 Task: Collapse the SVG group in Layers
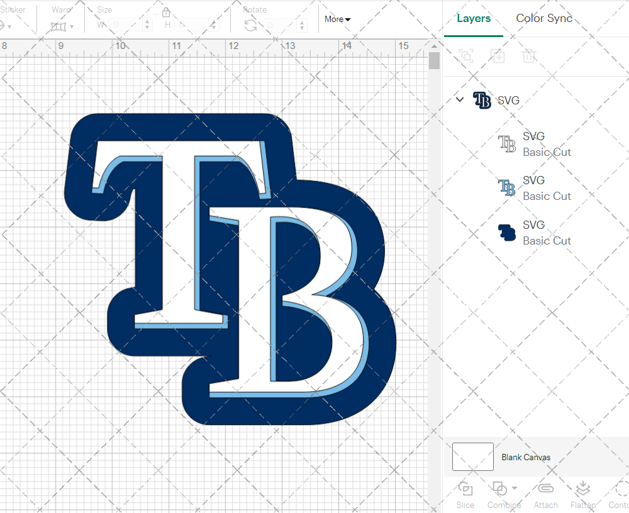[460, 99]
